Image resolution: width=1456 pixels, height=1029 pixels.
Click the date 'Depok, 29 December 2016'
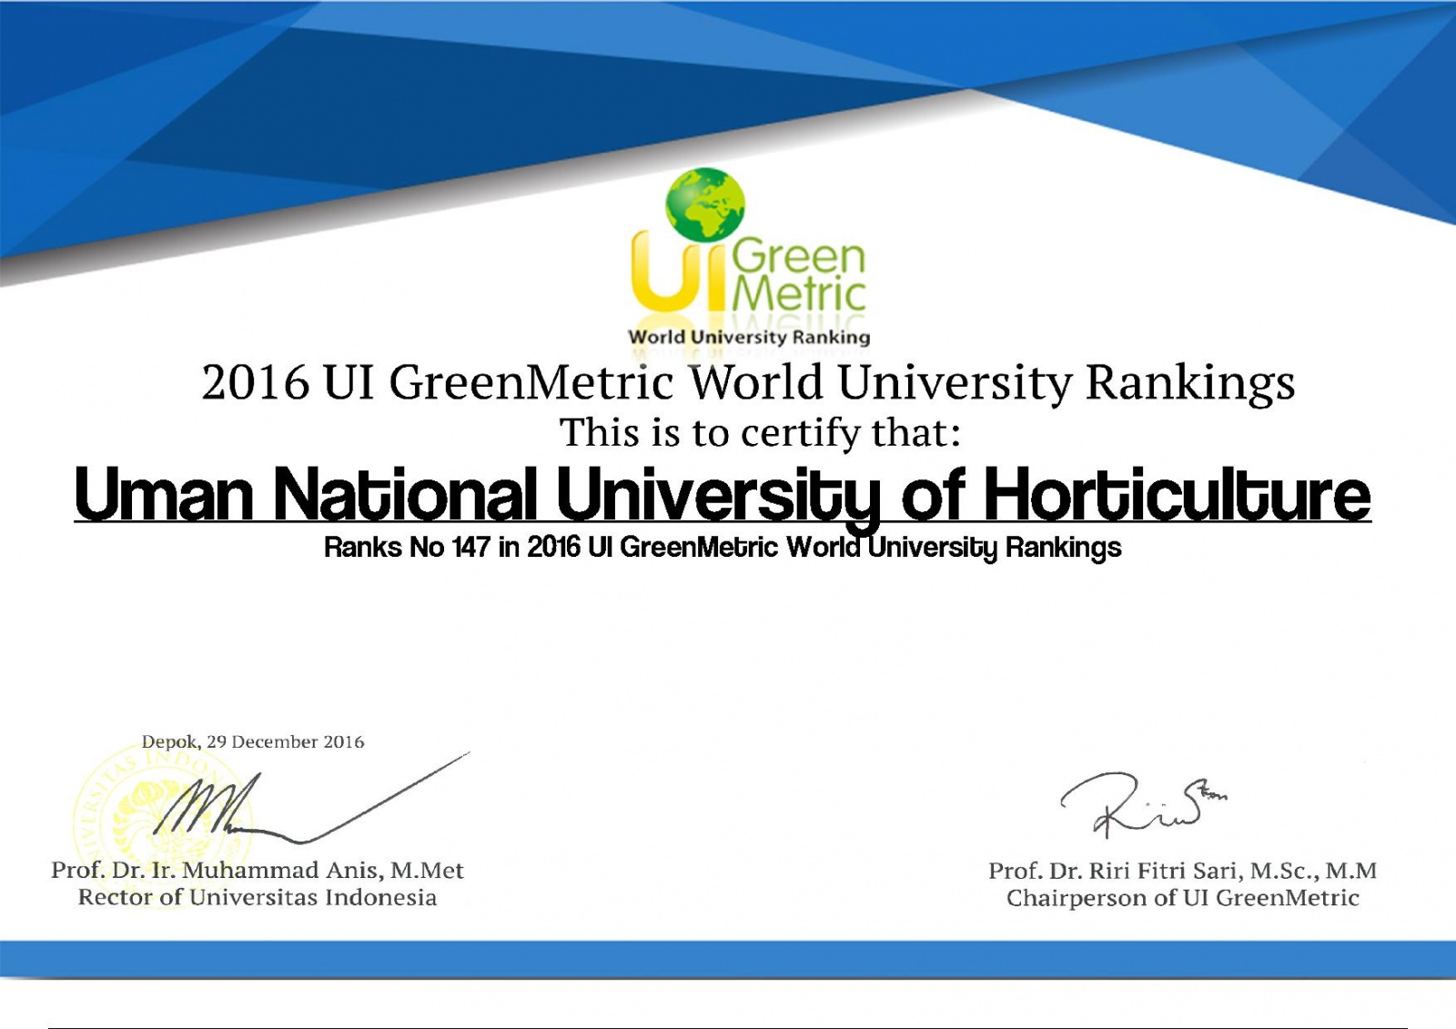coord(253,742)
